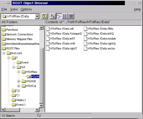Open the Help menu
The image size is (143, 119).
pyautogui.click(x=137, y=9)
